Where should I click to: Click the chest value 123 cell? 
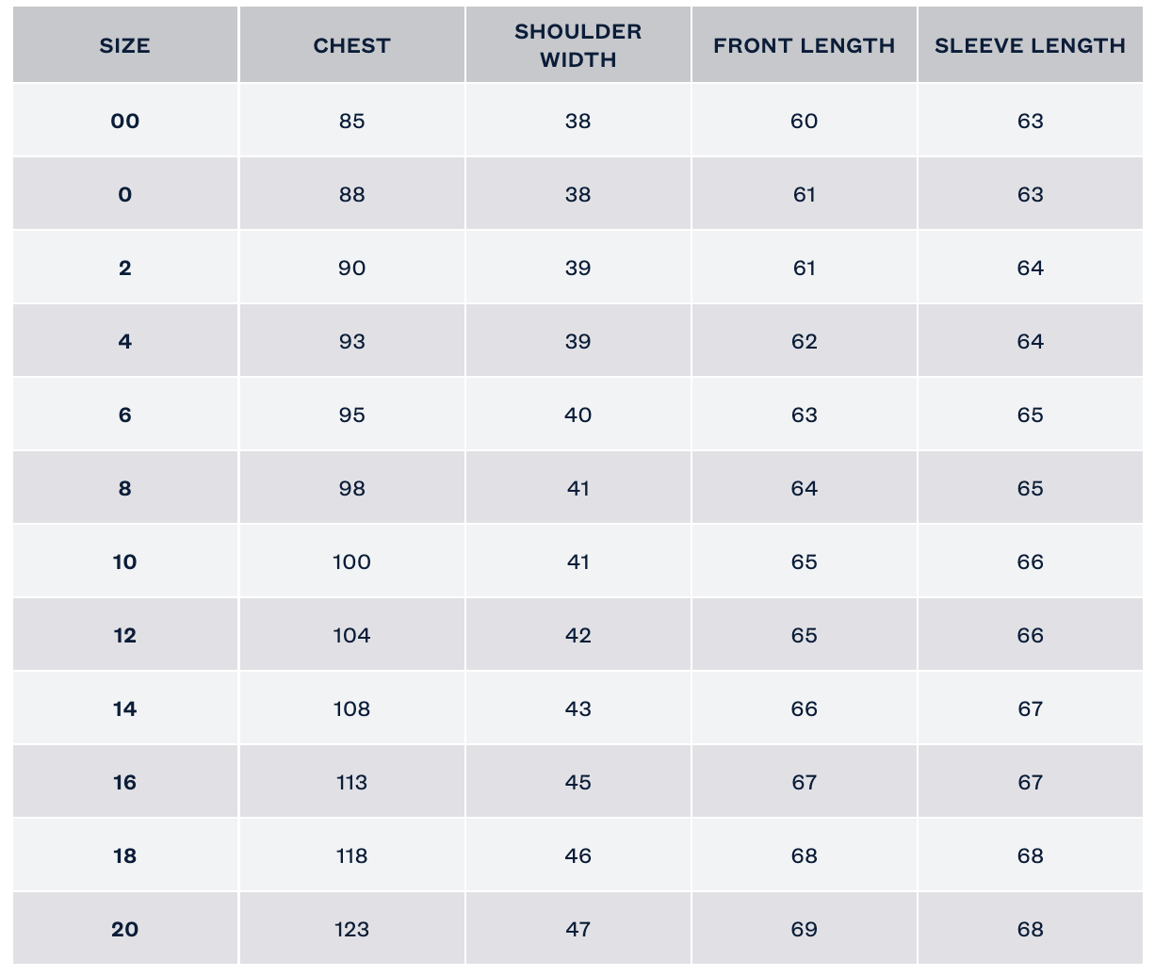351,929
